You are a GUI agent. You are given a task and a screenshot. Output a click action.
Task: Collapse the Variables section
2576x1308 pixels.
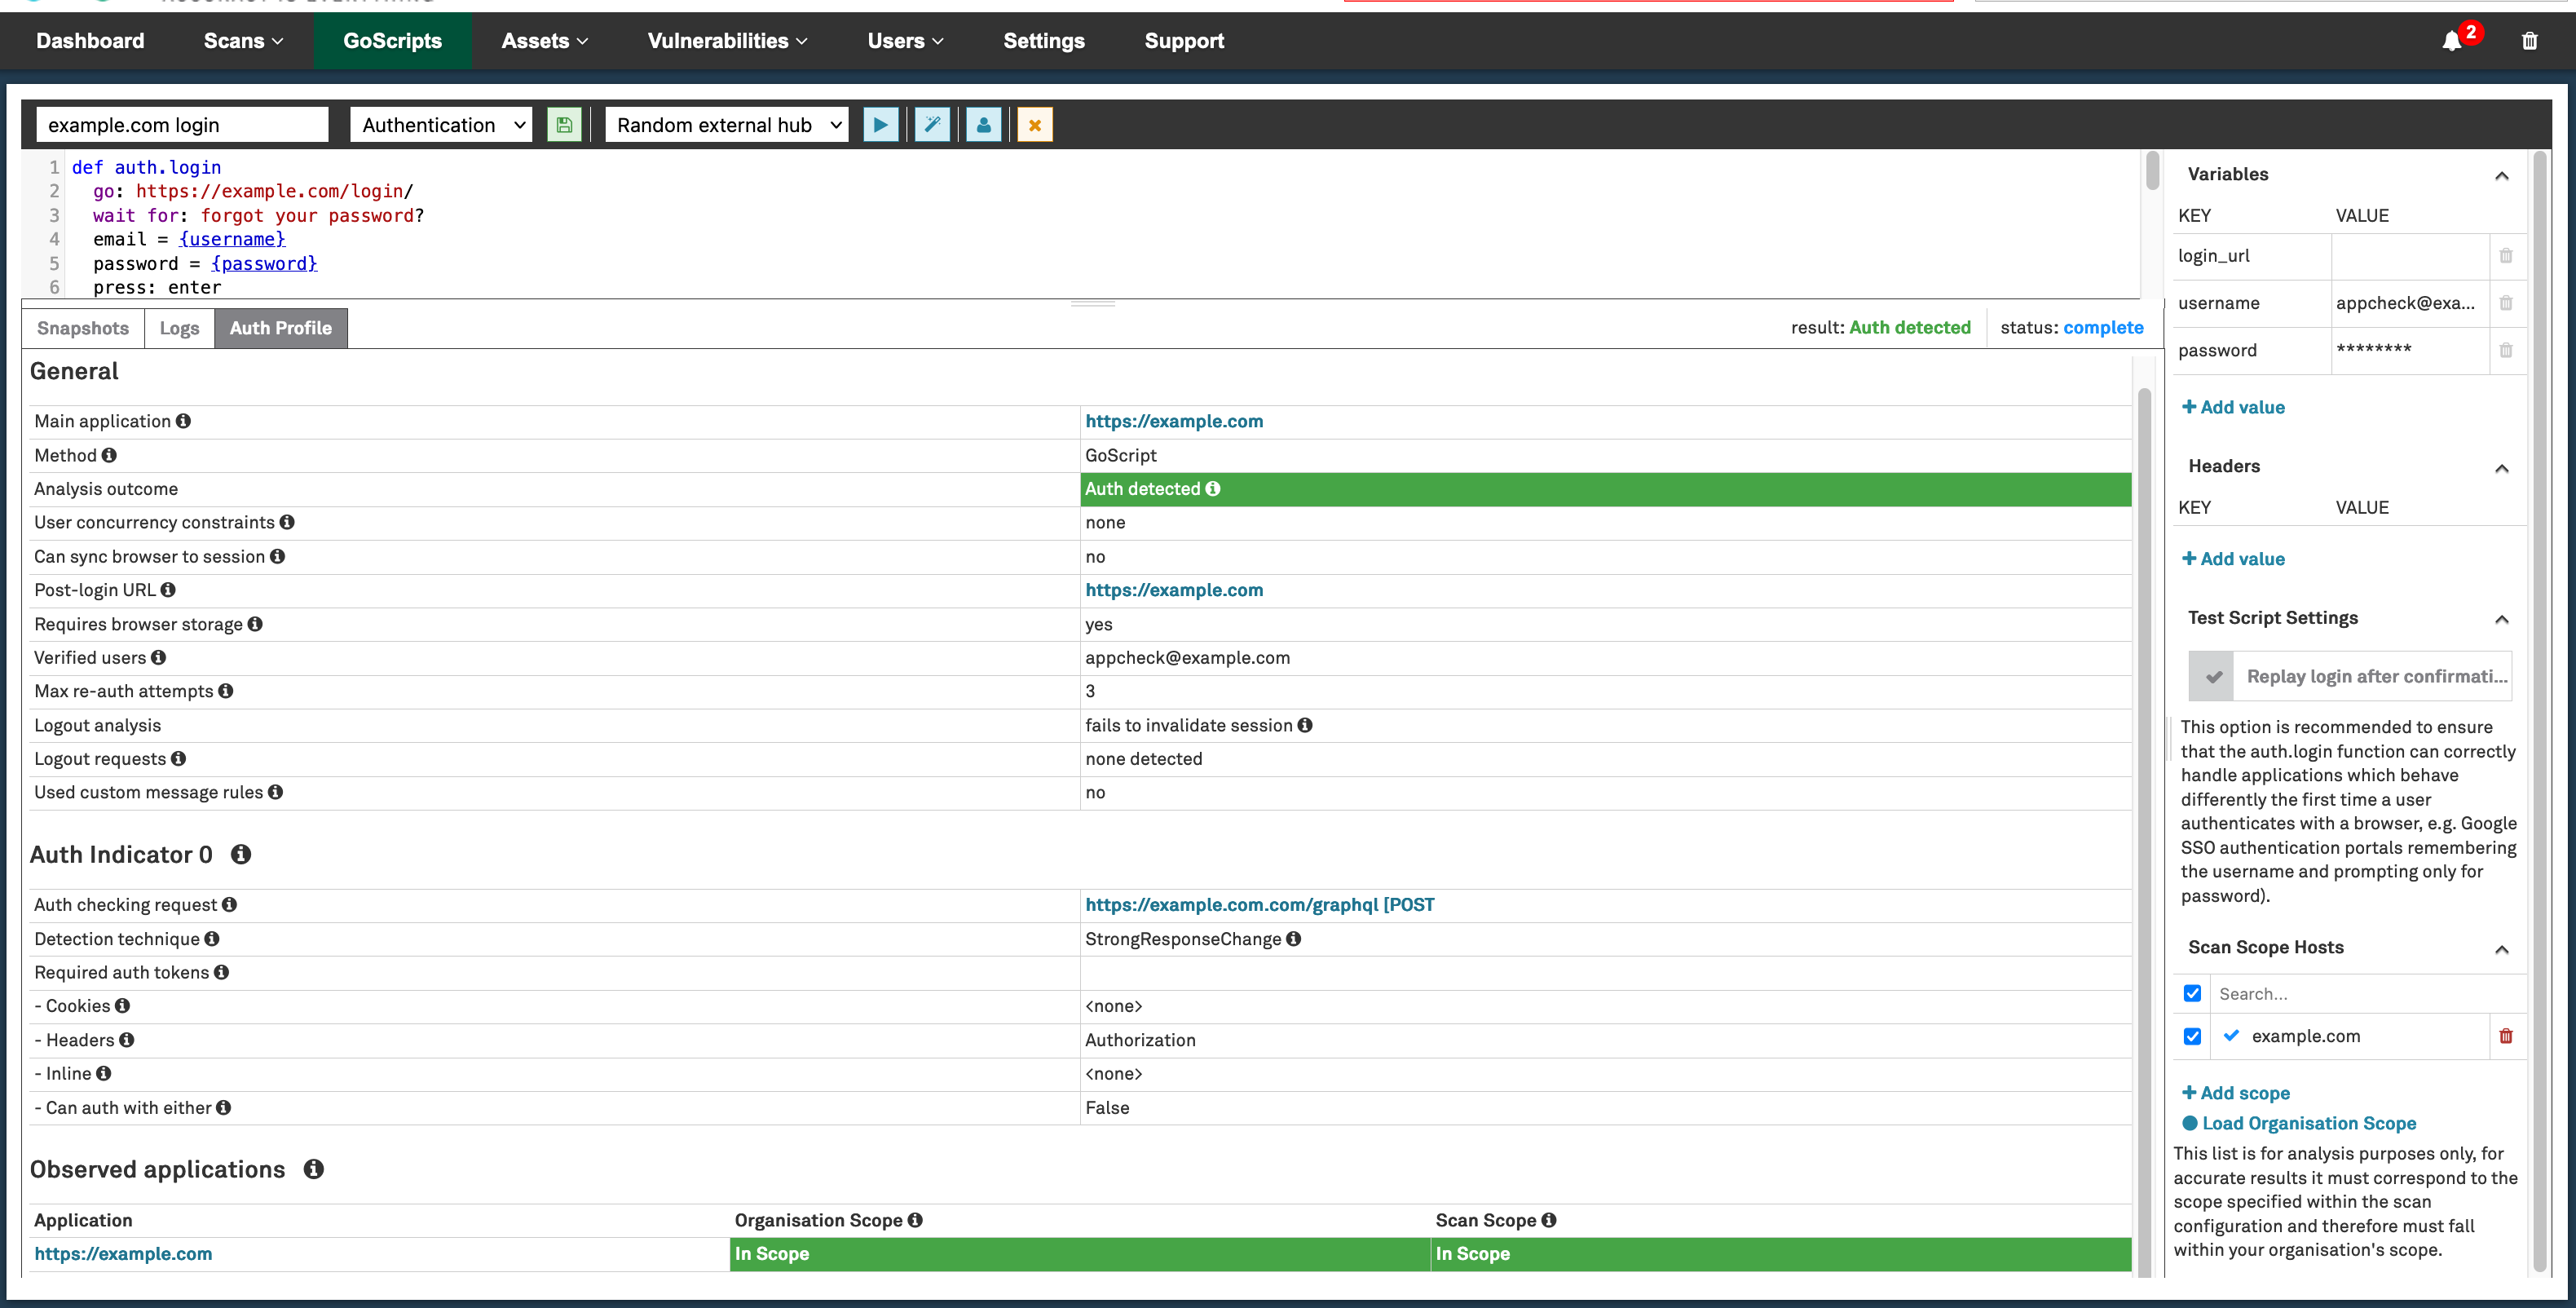(x=2501, y=175)
